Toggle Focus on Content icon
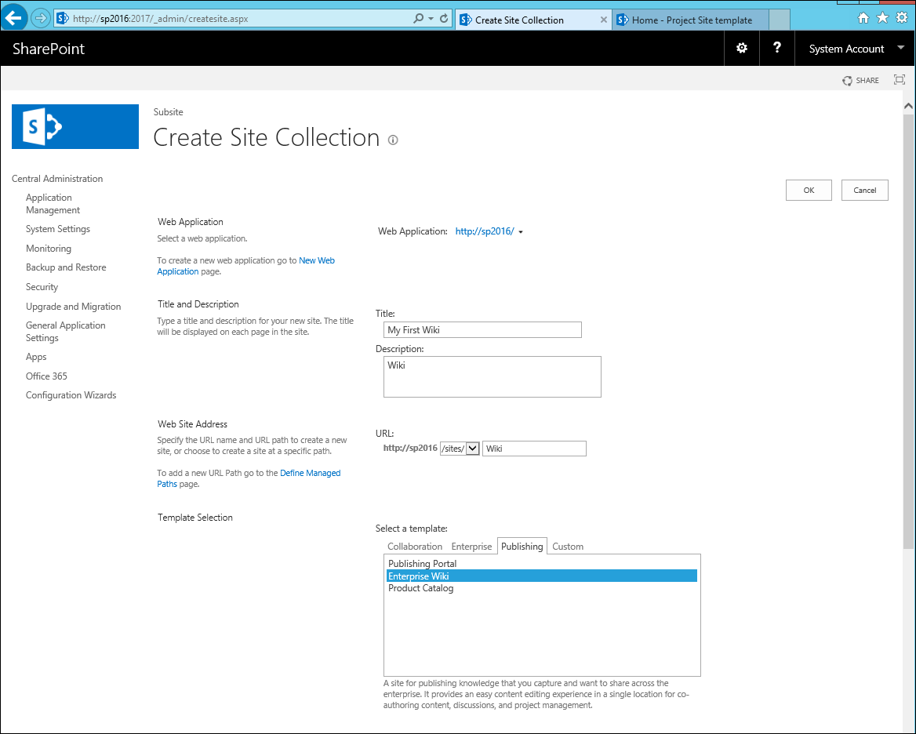916x734 pixels. point(900,80)
